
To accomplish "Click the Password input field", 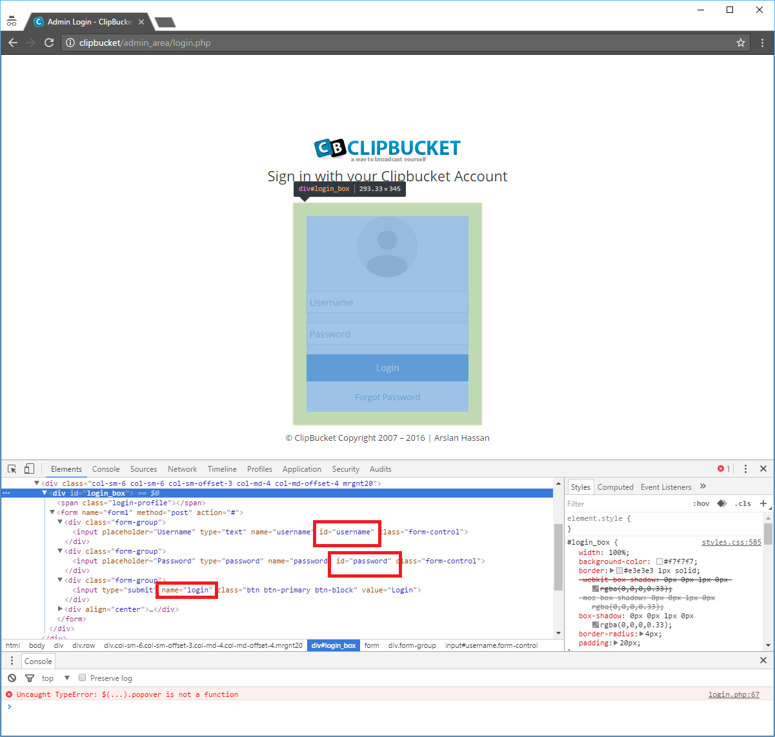I will coord(387,334).
